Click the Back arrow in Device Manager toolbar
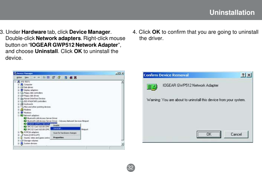The image size is (262, 172). pos(35,77)
